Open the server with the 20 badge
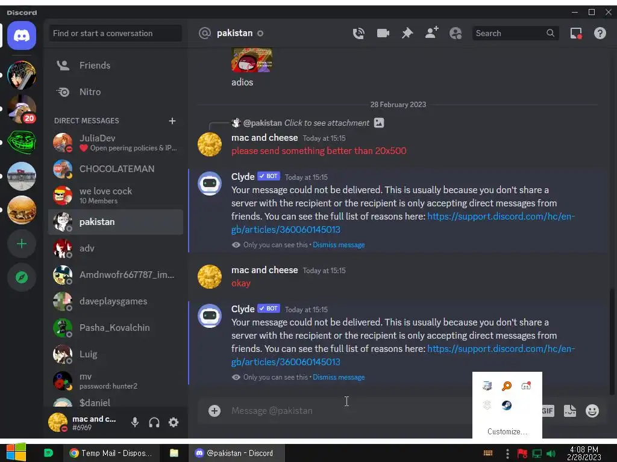The image size is (617, 462). click(x=22, y=109)
